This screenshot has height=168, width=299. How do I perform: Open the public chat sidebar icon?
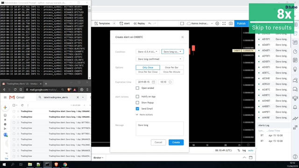(295, 80)
